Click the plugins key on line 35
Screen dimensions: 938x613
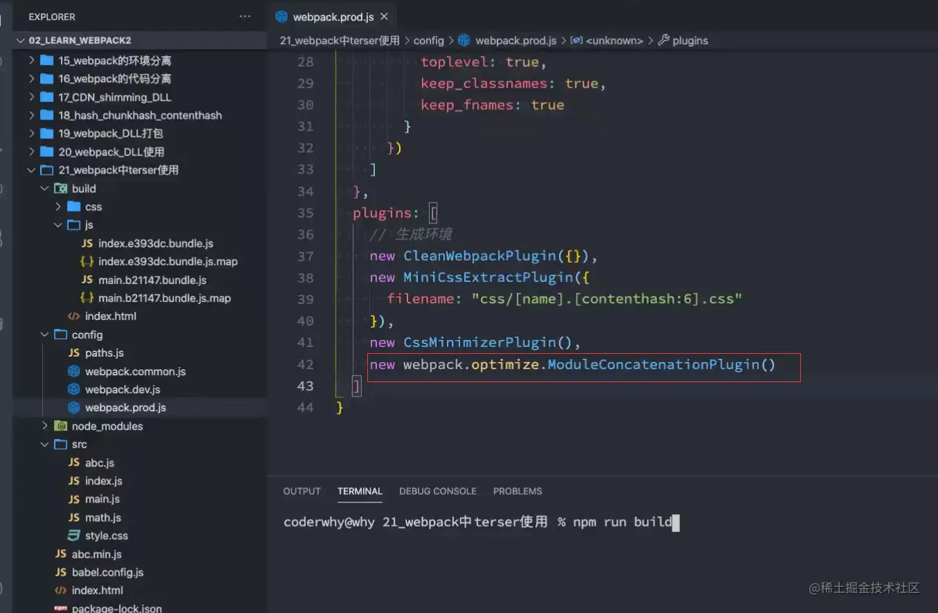(x=383, y=213)
